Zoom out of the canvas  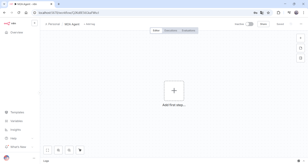click(x=69, y=150)
